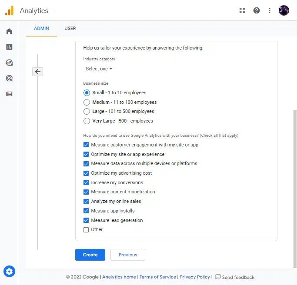Click the Previous button
Screen dimensions: 297x285
[x=128, y=255]
